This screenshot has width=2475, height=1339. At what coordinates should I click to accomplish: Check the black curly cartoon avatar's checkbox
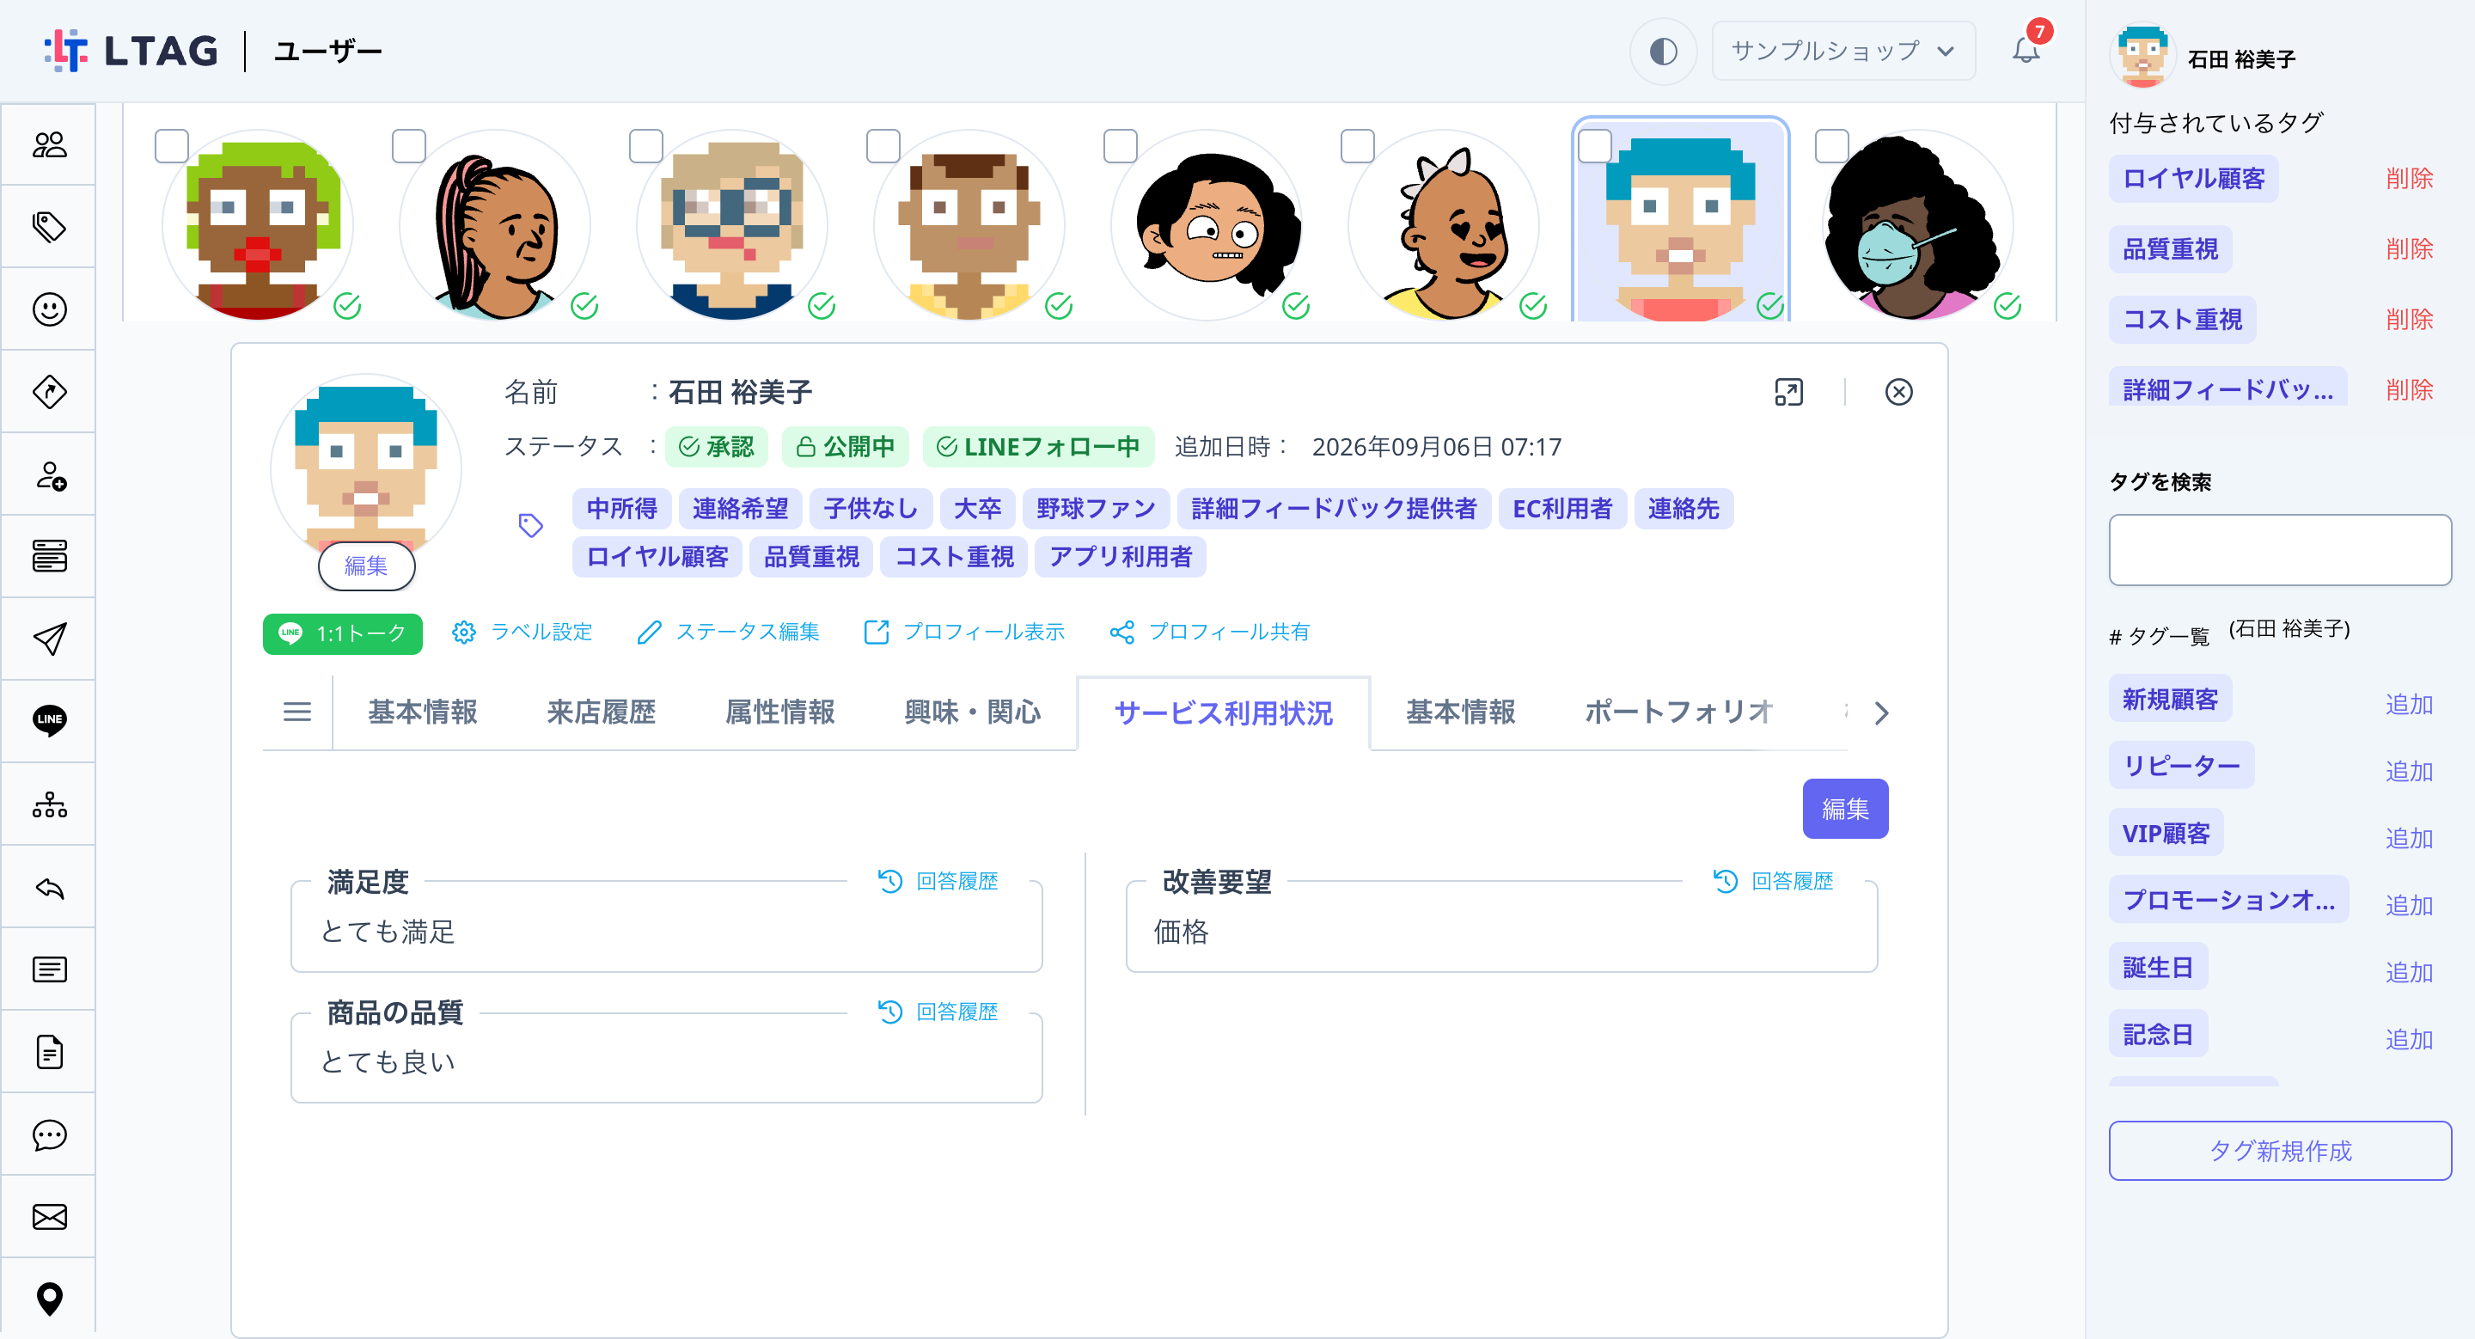(x=1121, y=146)
